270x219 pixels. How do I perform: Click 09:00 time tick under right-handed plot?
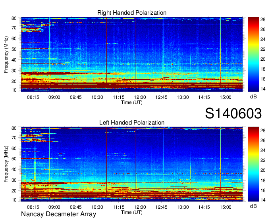click(x=54, y=97)
